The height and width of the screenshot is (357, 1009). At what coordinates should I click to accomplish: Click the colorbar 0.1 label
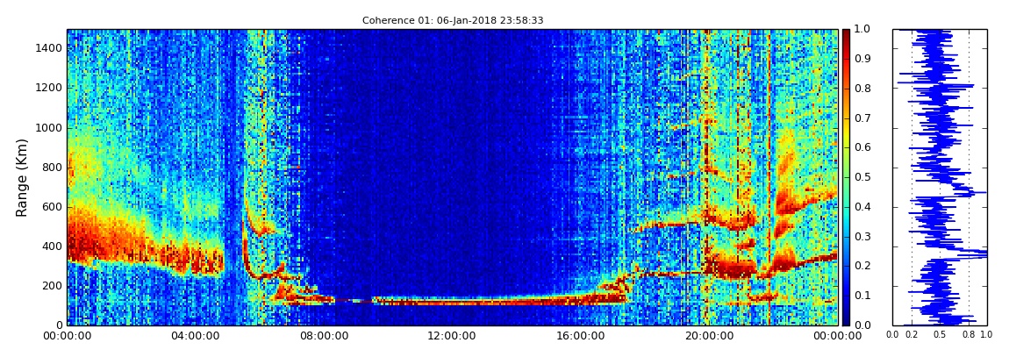[861, 296]
